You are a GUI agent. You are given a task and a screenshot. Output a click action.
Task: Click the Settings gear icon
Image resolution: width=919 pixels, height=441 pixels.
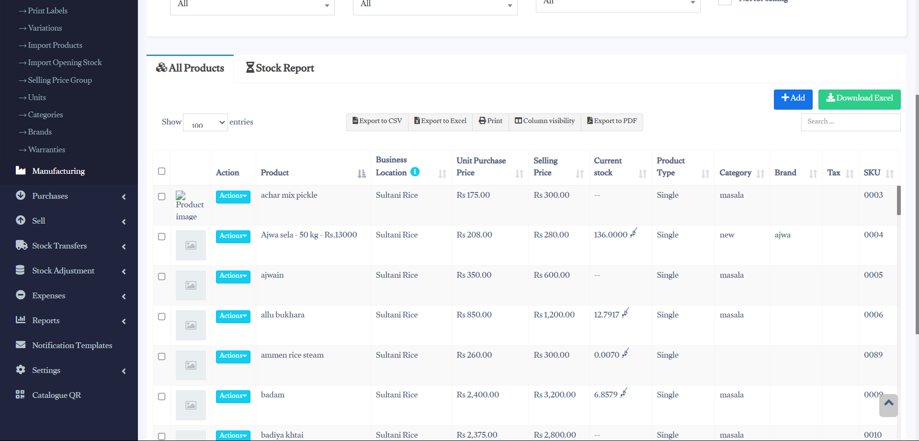(21, 370)
